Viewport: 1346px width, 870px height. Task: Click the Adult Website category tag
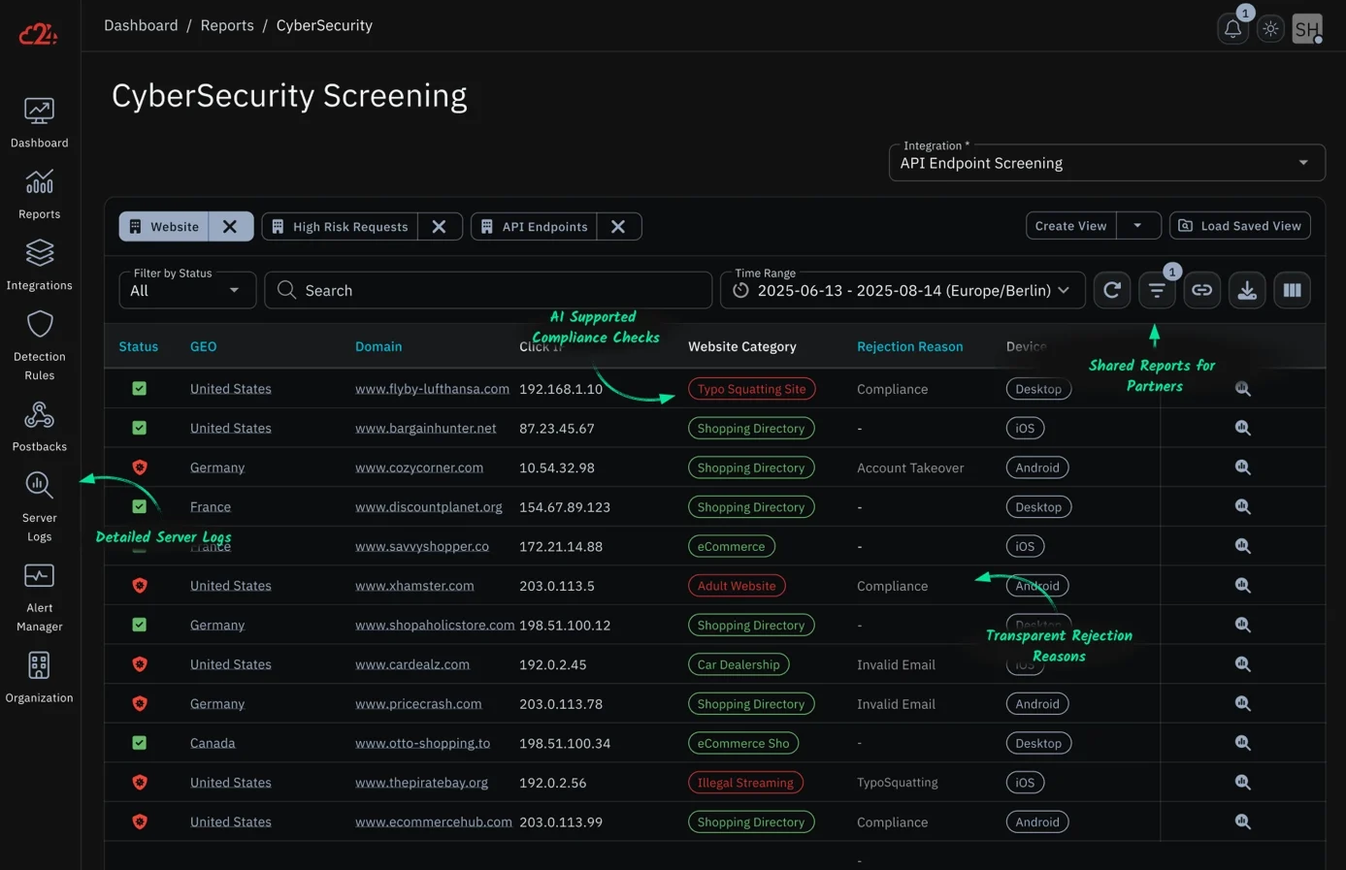[737, 586]
